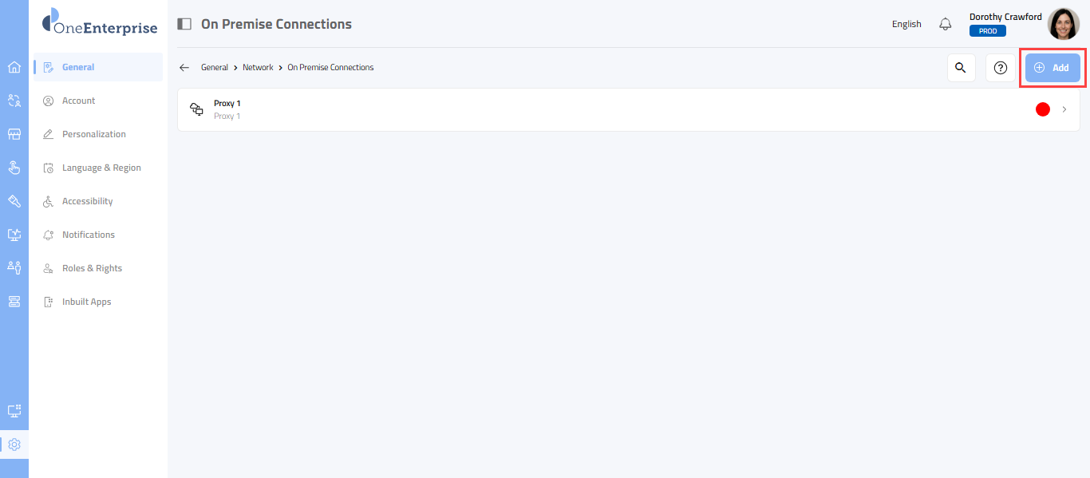1090x478 pixels.
Task: Toggle the sidebar panel icon next to the title
Action: tap(184, 24)
